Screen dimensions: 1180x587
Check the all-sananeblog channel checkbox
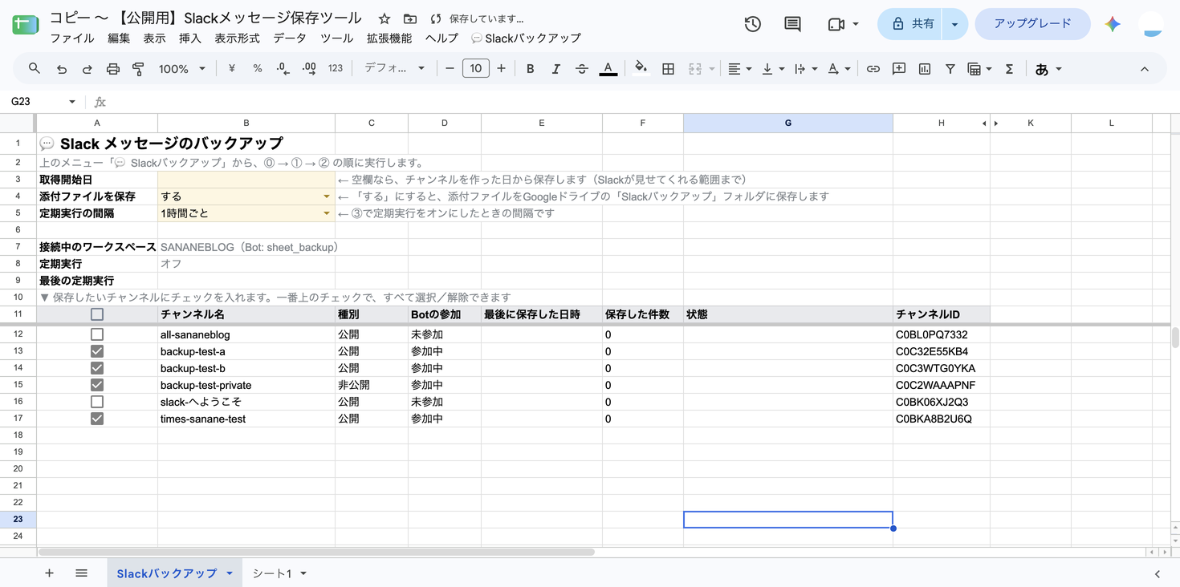(97, 334)
